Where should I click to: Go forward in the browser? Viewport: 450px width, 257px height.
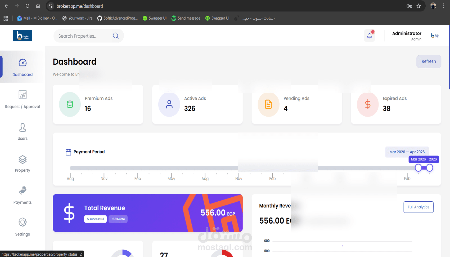pos(17,6)
